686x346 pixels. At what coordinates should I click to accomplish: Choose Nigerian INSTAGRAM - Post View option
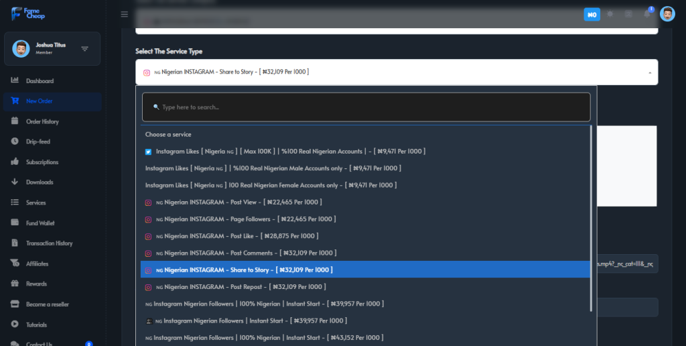click(x=365, y=203)
